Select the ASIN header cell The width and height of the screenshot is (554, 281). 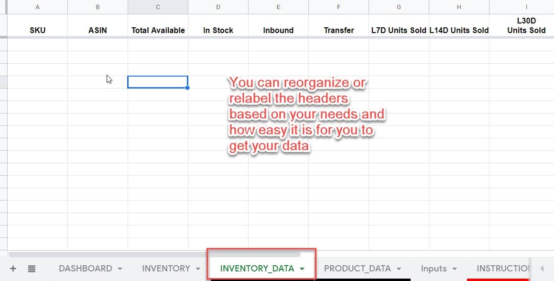point(98,30)
